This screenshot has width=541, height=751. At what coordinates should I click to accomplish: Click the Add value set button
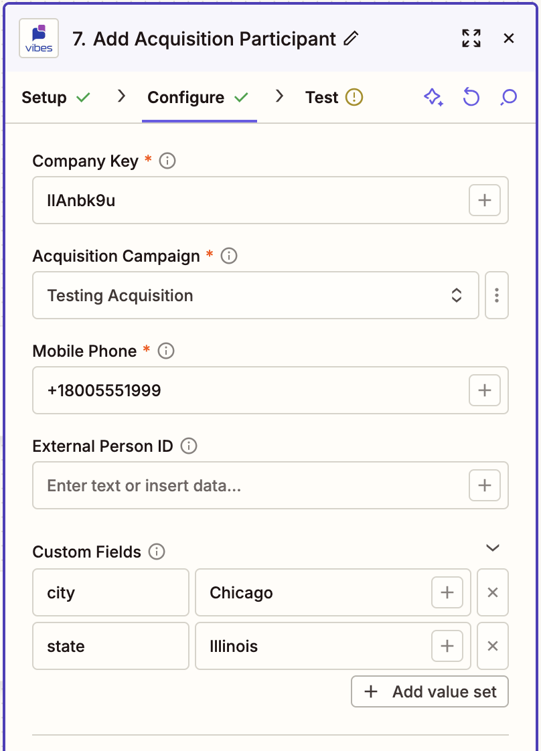pos(430,691)
